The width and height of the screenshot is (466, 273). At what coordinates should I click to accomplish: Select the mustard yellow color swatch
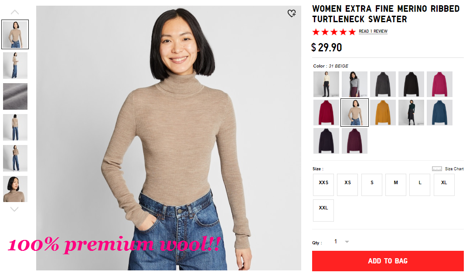pyautogui.click(x=383, y=112)
